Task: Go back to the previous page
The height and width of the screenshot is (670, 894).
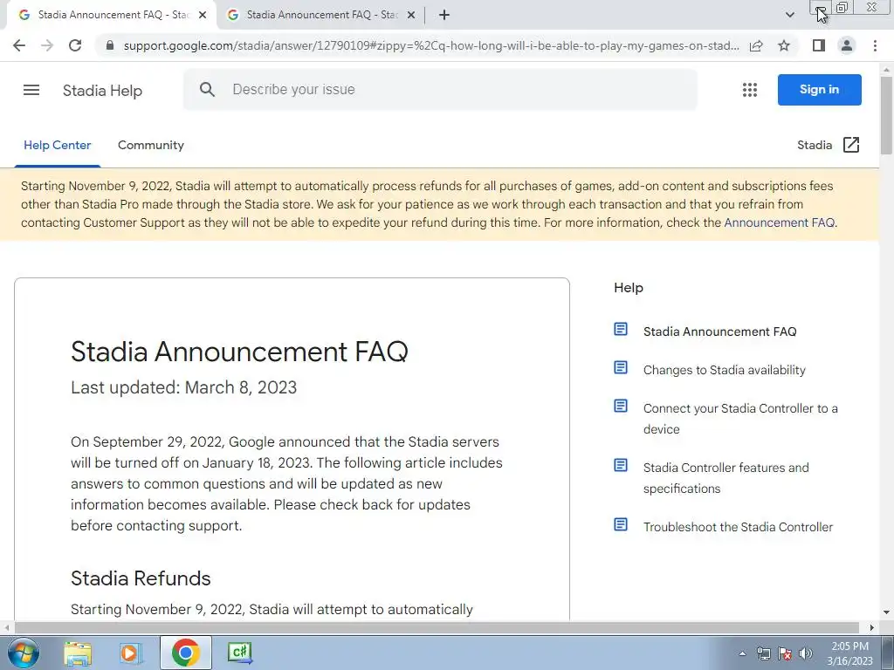Action: click(x=19, y=45)
